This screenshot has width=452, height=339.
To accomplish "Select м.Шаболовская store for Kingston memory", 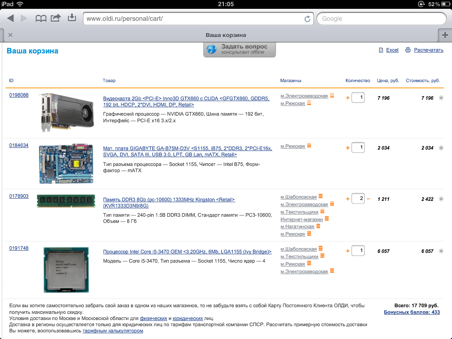I will [299, 197].
